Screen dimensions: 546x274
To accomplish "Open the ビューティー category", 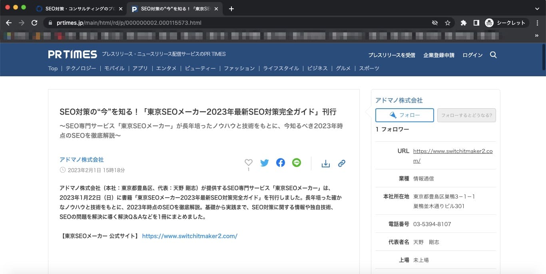I will point(200,68).
